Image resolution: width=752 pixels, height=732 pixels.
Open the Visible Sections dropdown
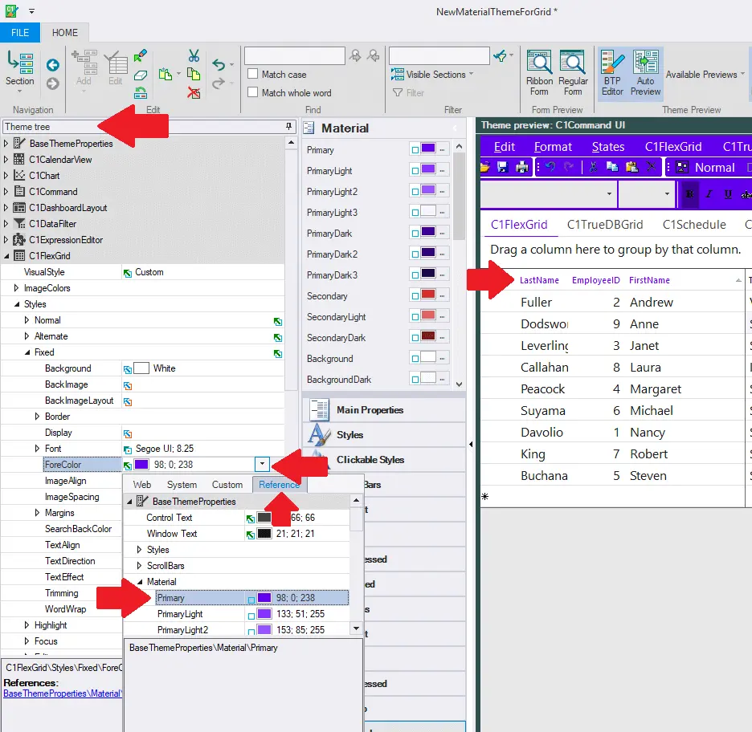432,75
